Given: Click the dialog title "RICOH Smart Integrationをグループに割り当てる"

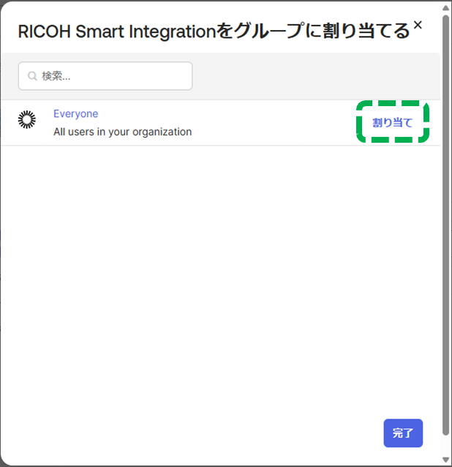Looking at the screenshot, I should (x=214, y=31).
